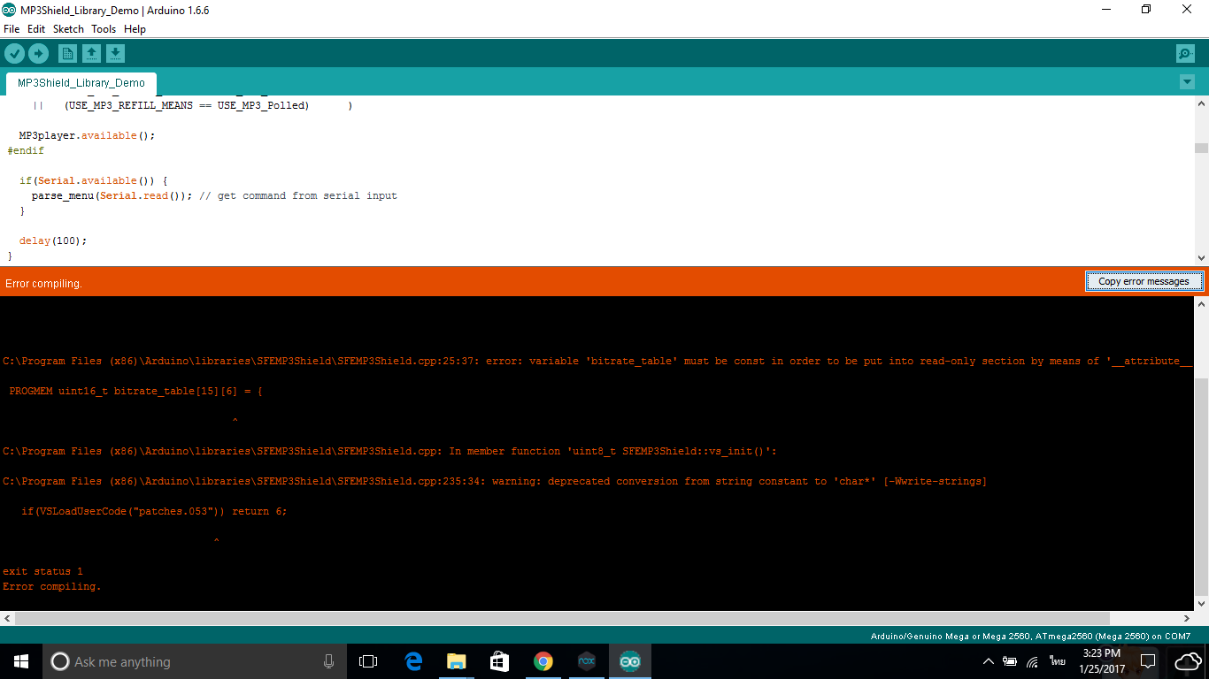Click the Arduino taskbar icon
The image size is (1209, 679).
(x=629, y=661)
